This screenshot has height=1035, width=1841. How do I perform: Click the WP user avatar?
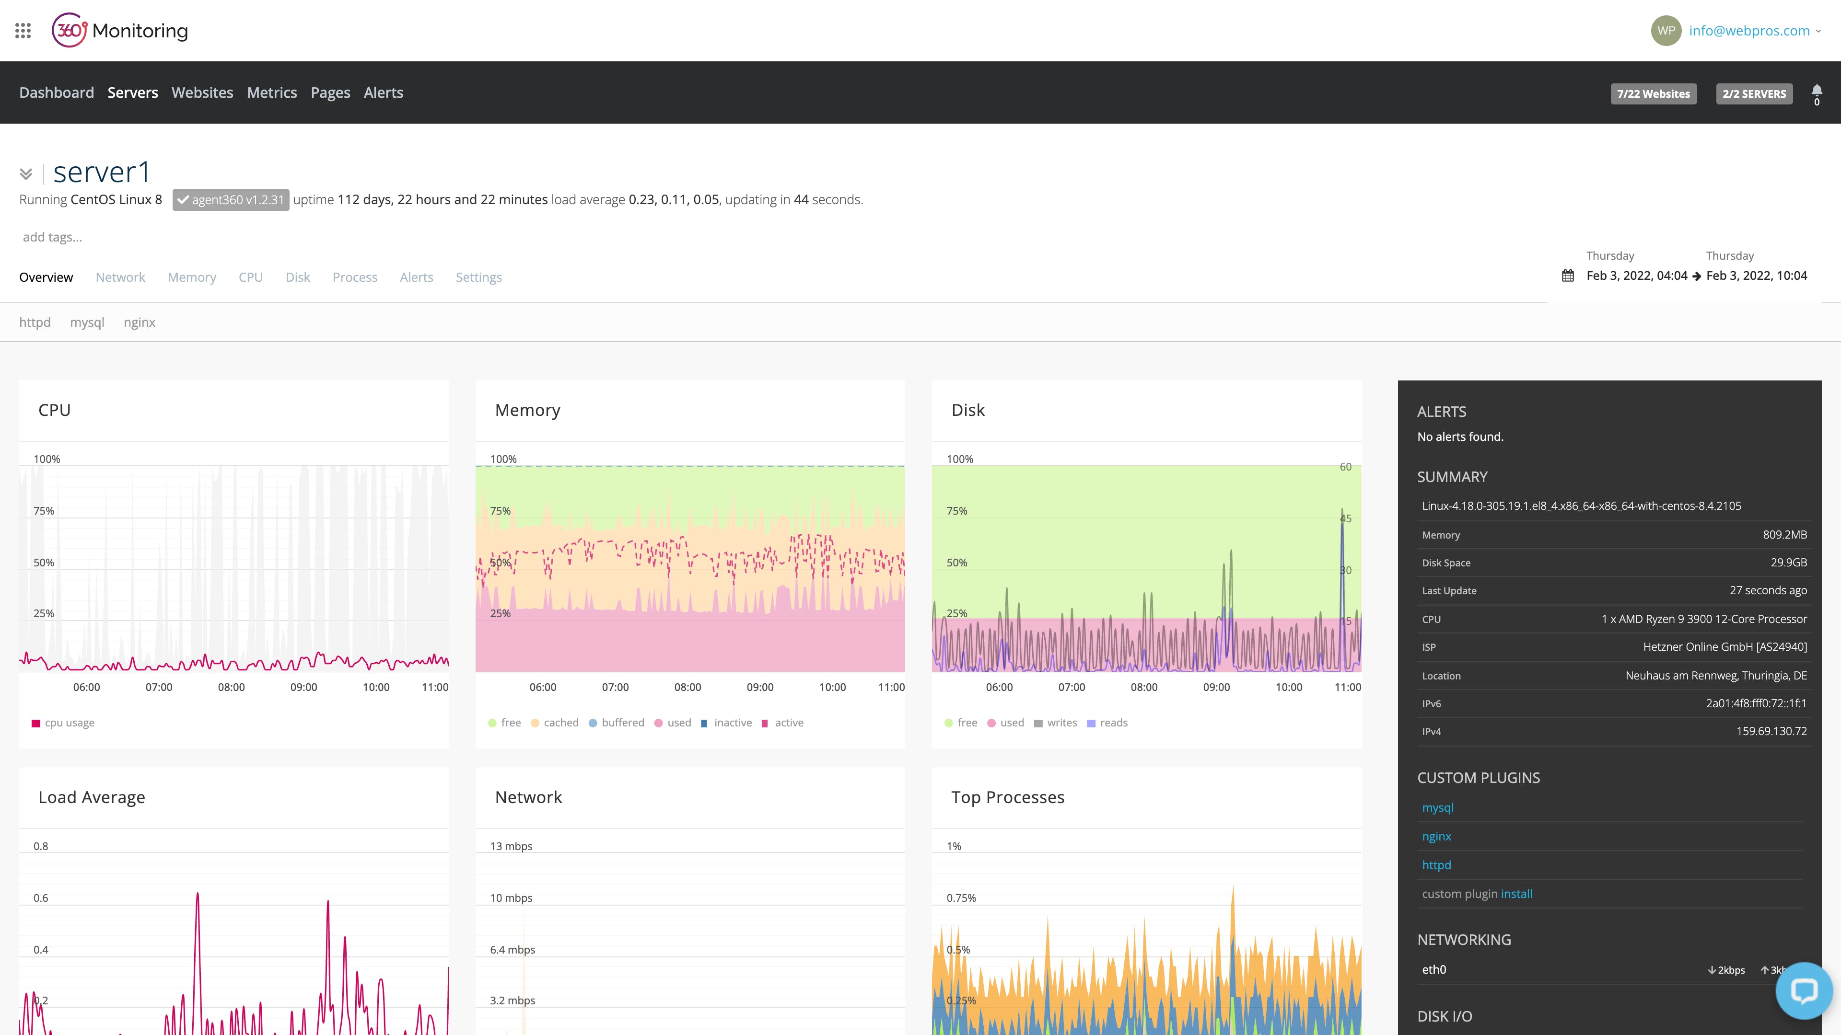(x=1666, y=31)
